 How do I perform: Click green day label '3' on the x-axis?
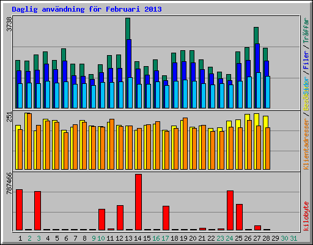(39, 238)
